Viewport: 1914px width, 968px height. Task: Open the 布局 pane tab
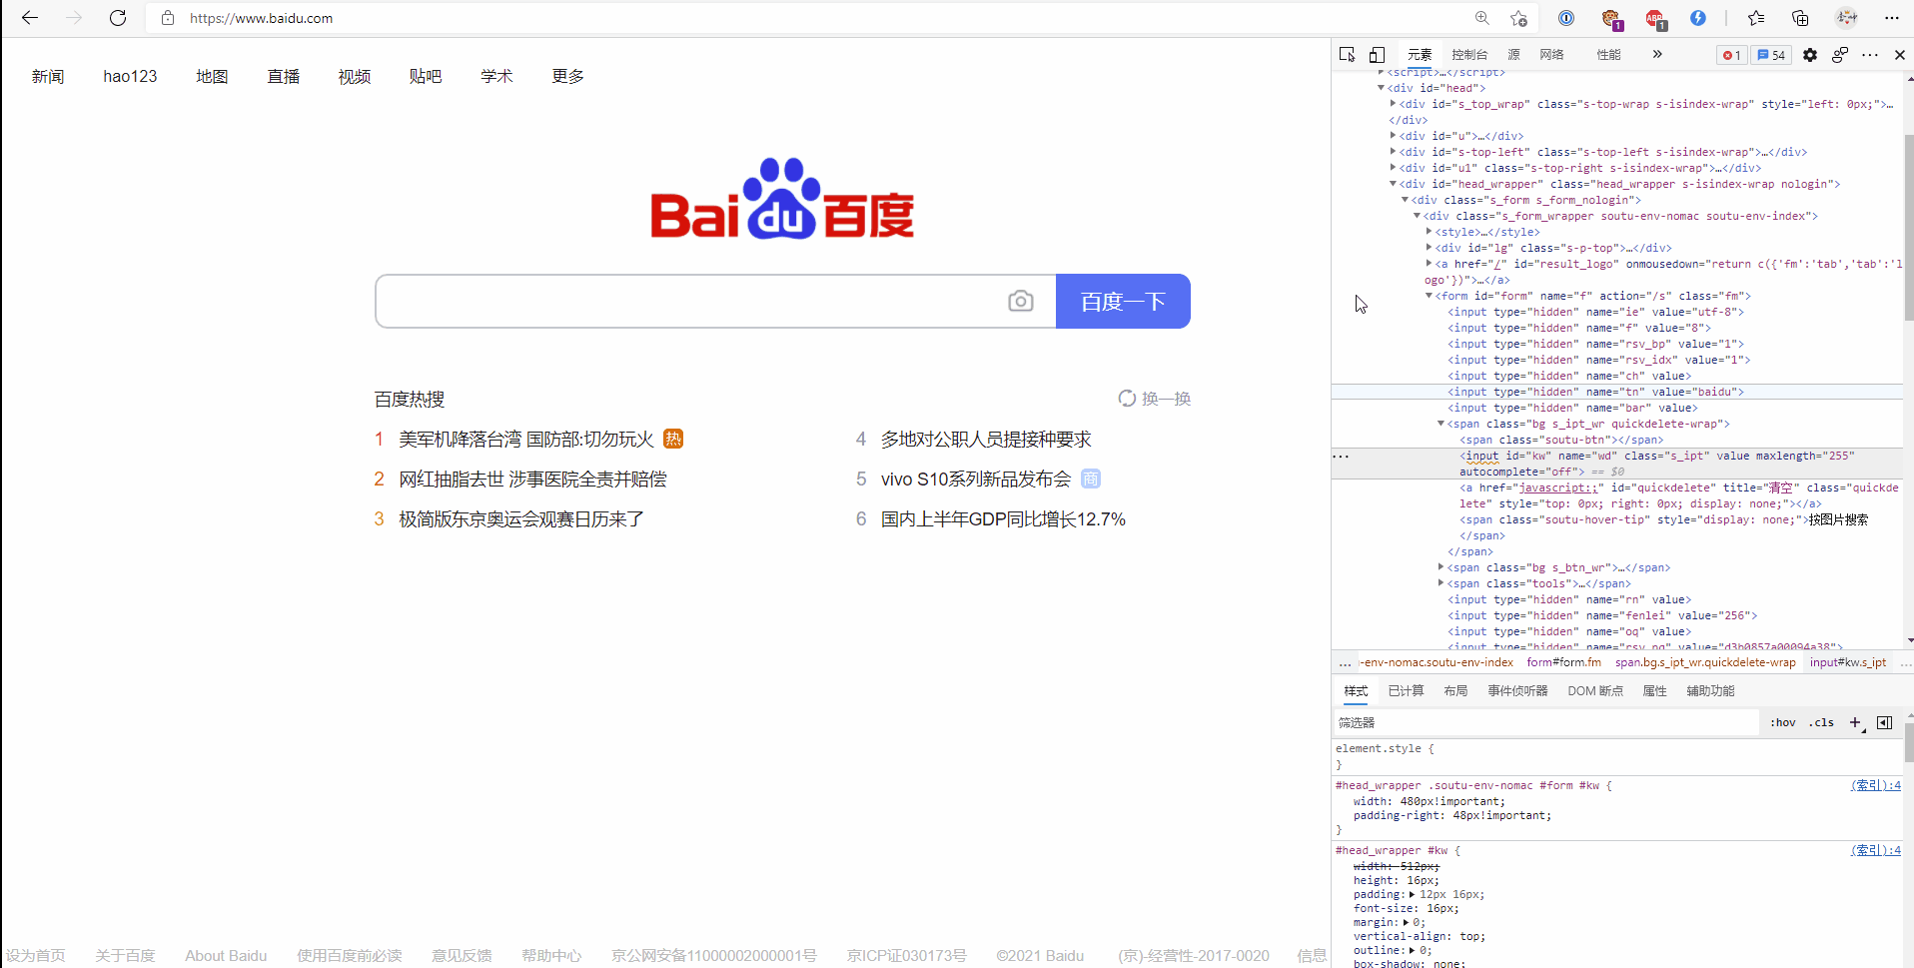point(1455,691)
